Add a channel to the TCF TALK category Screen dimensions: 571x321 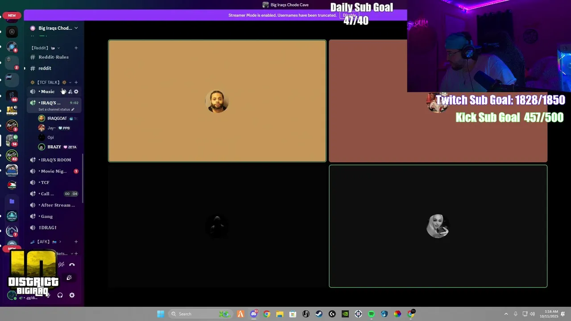point(76,82)
